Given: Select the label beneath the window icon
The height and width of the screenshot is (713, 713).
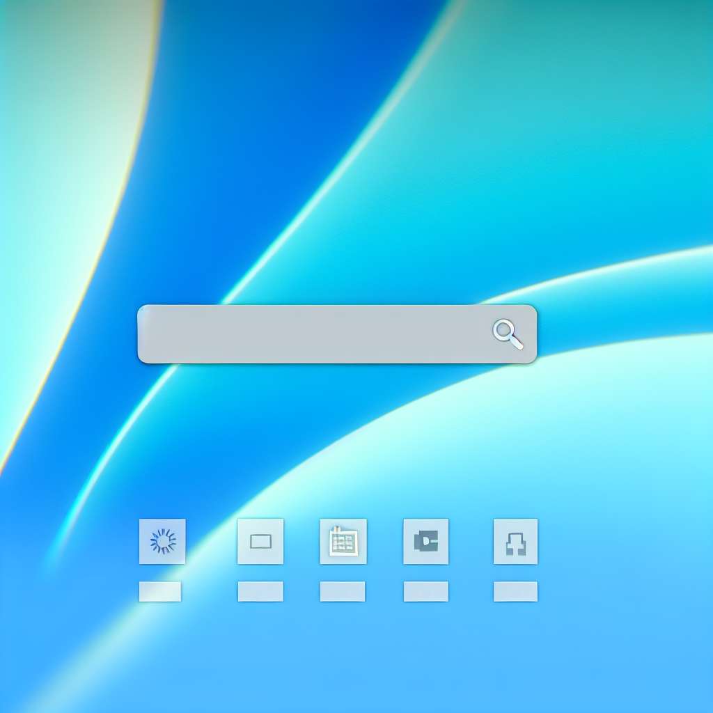Looking at the screenshot, I should coord(260,591).
